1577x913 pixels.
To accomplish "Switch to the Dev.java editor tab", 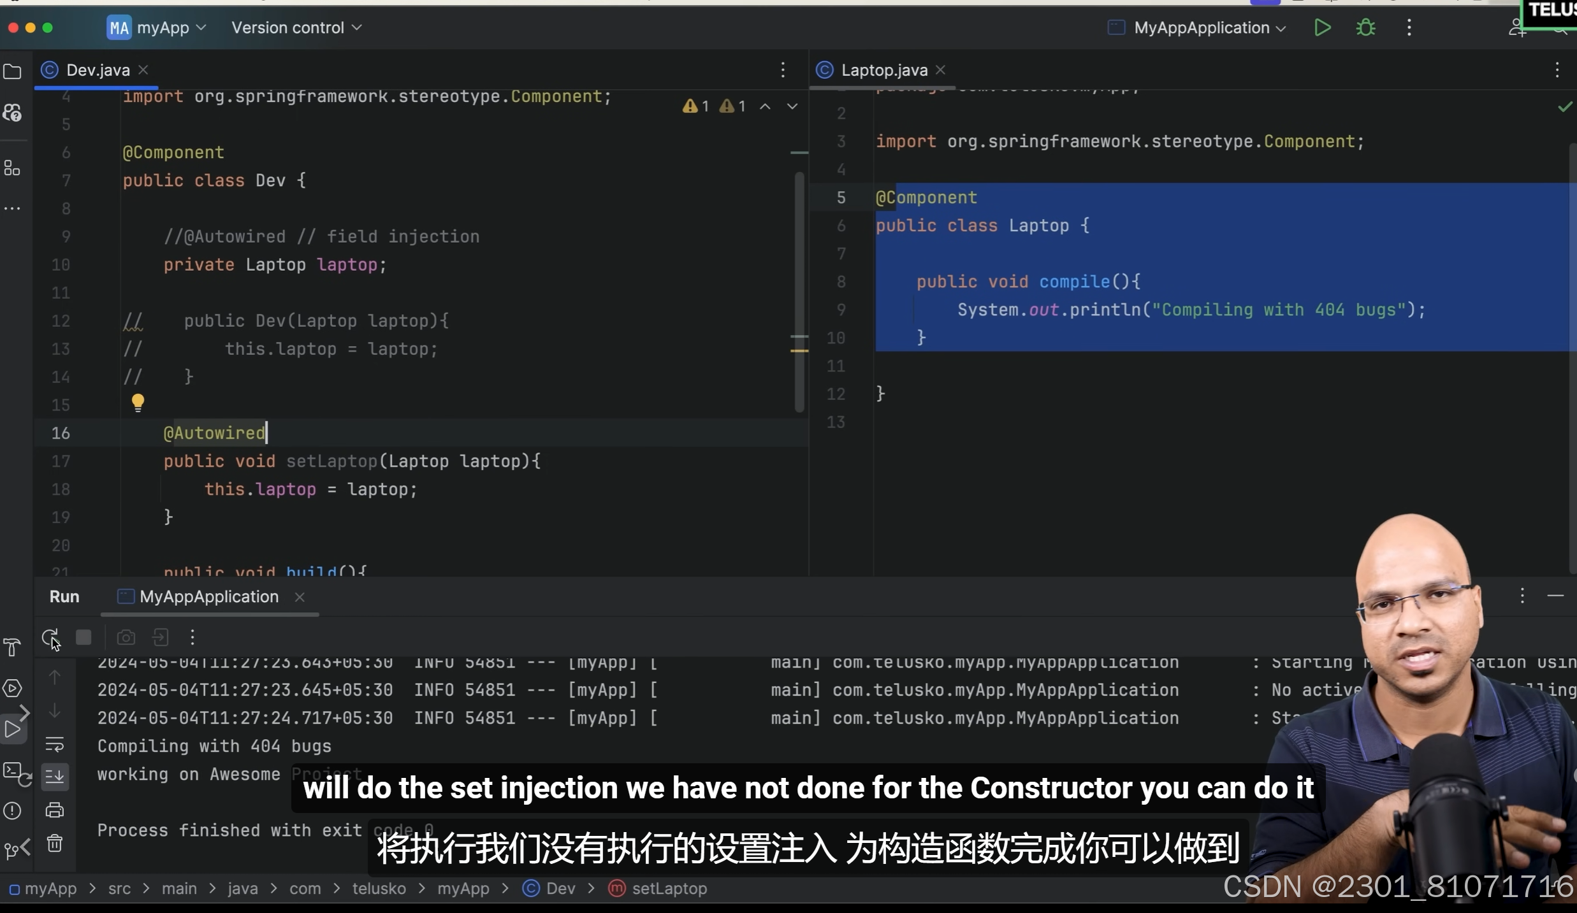I will point(98,70).
